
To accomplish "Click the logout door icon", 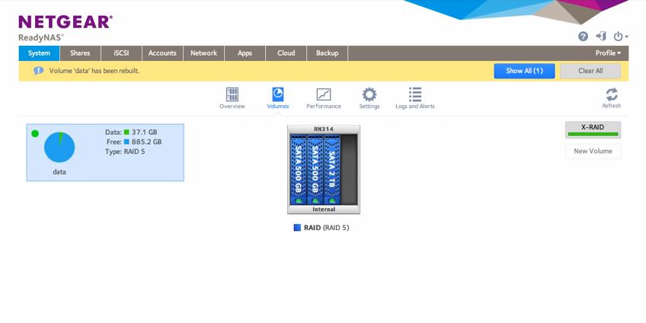I will [x=601, y=37].
